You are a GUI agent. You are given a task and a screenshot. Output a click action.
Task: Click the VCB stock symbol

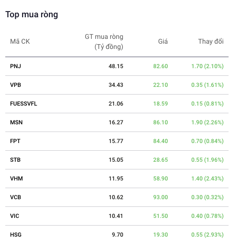pyautogui.click(x=15, y=197)
